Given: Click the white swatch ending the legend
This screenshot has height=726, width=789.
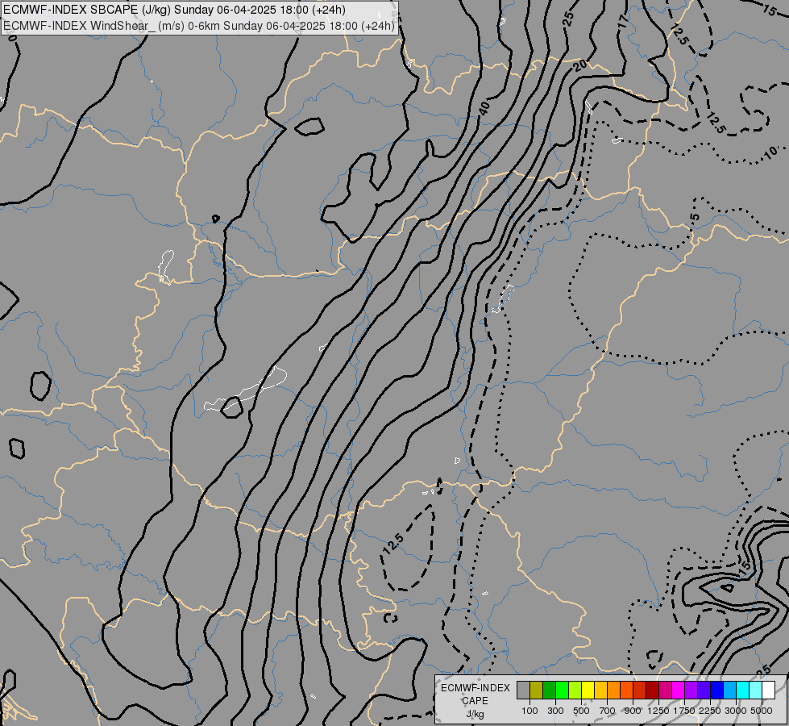Looking at the screenshot, I should pyautogui.click(x=768, y=690).
